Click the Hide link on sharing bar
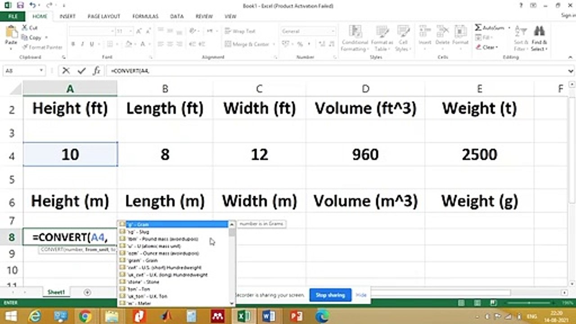This screenshot has width=576, height=324. coord(361,295)
